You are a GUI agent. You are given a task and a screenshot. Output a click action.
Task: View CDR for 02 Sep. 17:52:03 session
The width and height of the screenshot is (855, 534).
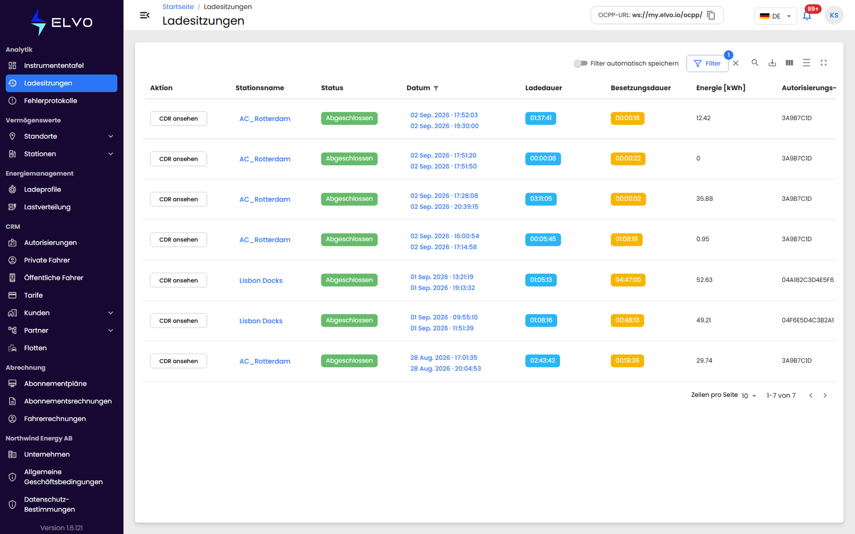[x=178, y=119]
